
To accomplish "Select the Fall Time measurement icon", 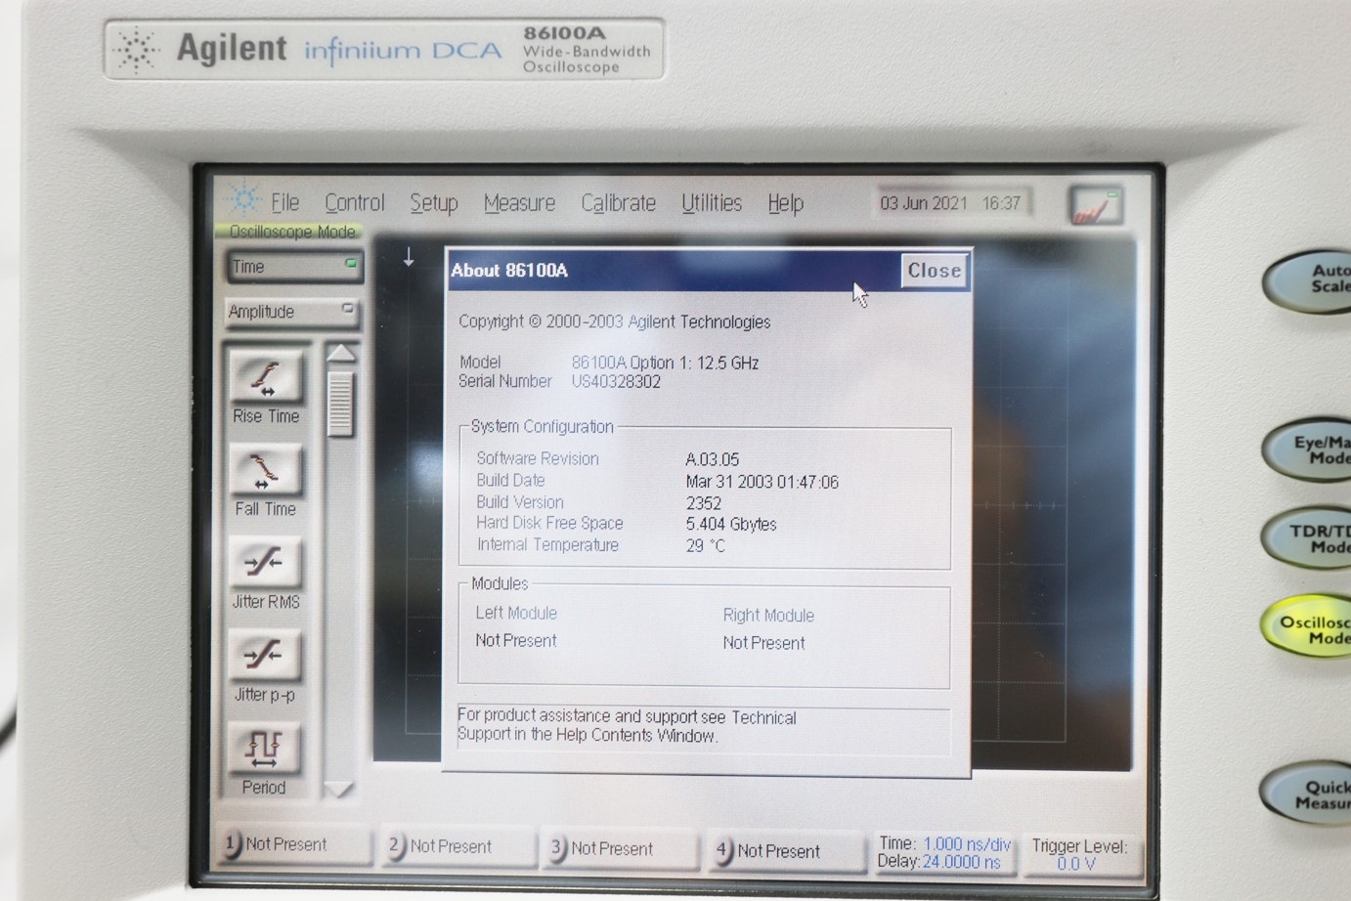I will tap(265, 472).
